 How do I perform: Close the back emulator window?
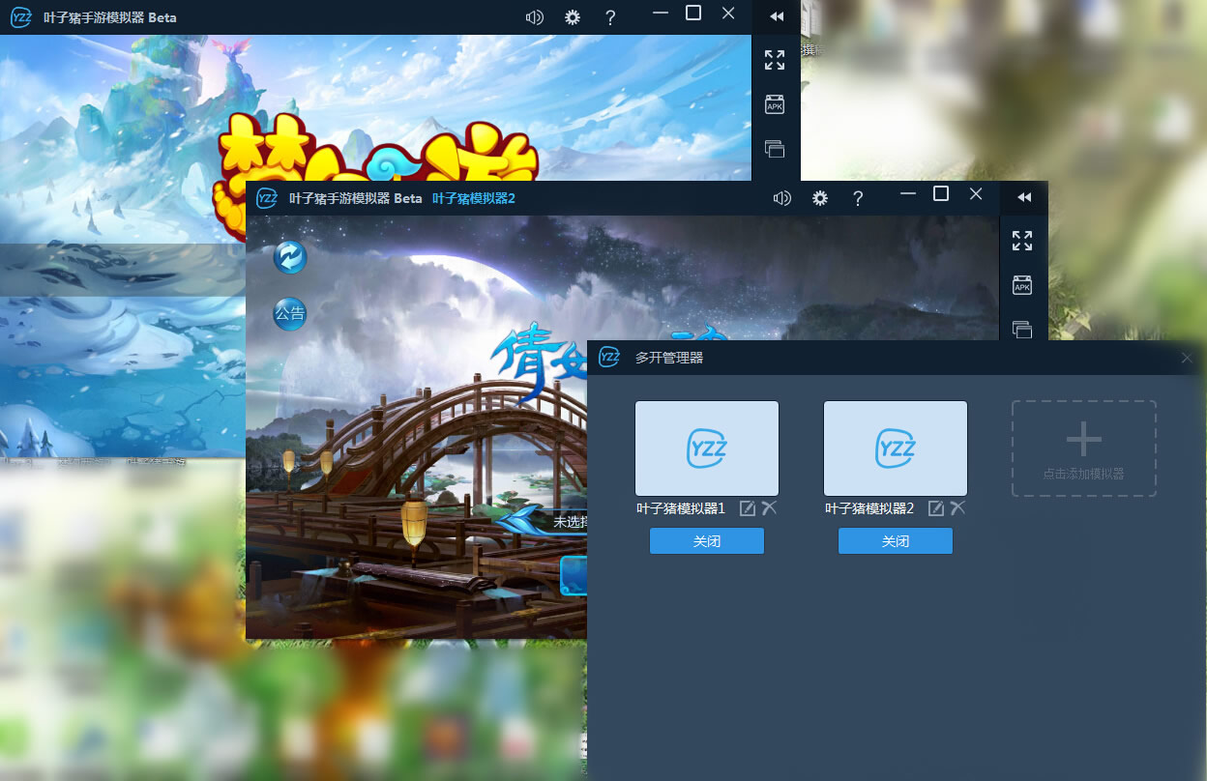tap(728, 13)
